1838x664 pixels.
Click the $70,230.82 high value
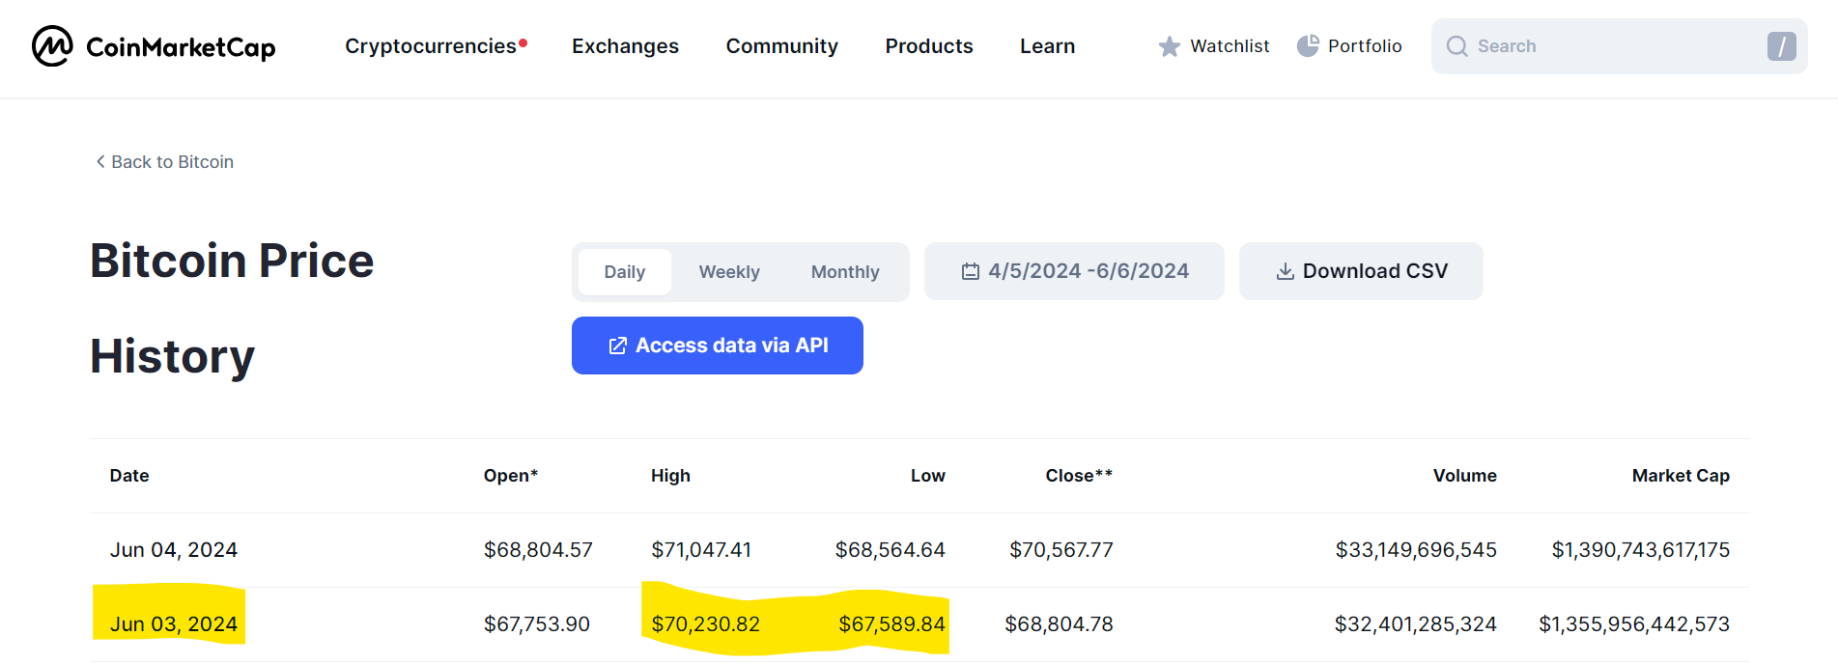[x=706, y=624]
